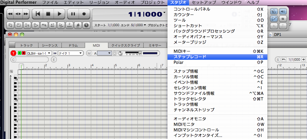307x139 pixels.
Task: Click the round M button
Action: tap(89, 53)
